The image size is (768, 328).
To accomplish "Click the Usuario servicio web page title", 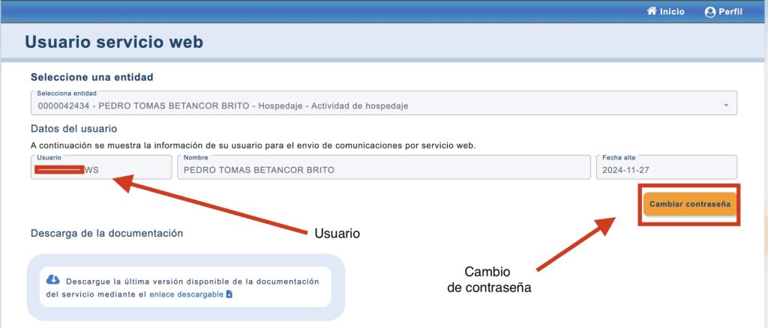I will click(114, 42).
